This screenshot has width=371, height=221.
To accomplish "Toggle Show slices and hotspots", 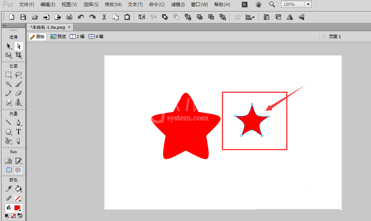I will tap(18, 170).
